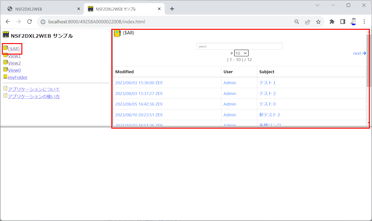The height and width of the screenshot is (221, 372).
Task: Reload the current page
Action: coord(29,22)
